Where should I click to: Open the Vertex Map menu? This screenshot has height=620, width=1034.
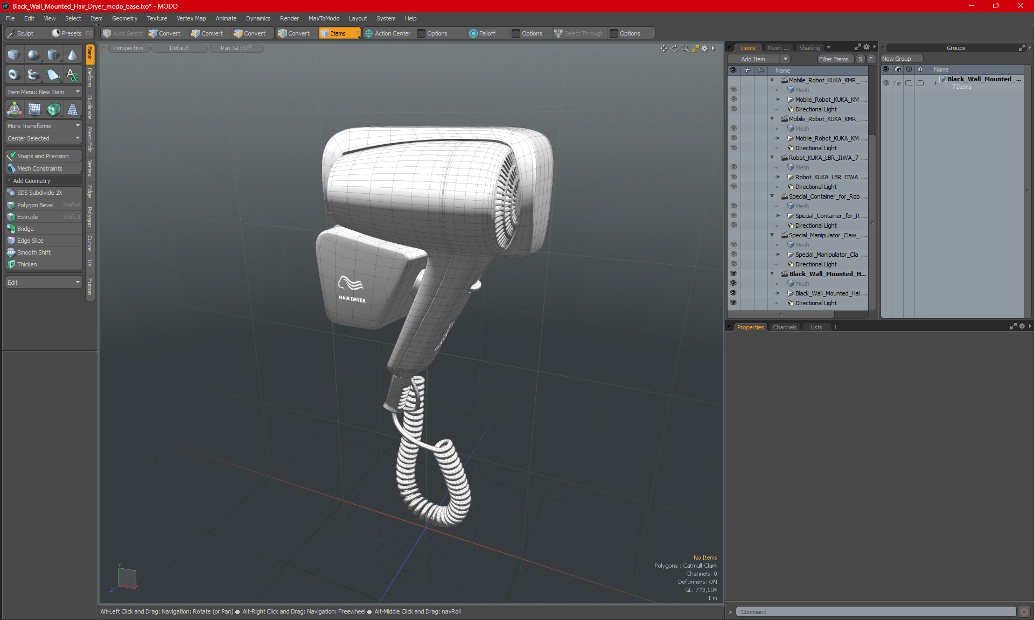point(191,18)
